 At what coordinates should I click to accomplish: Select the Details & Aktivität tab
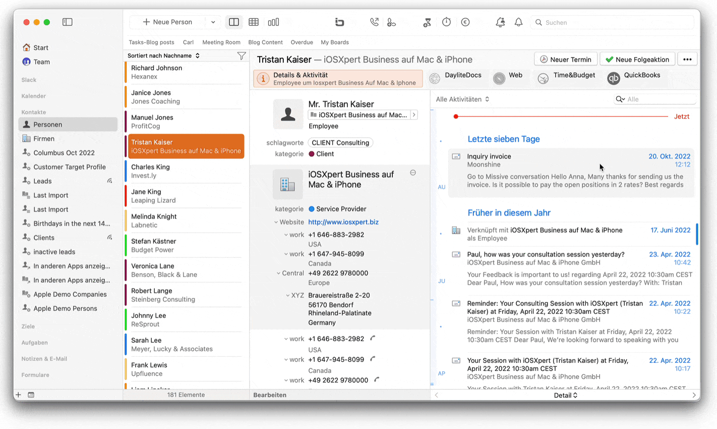(338, 79)
